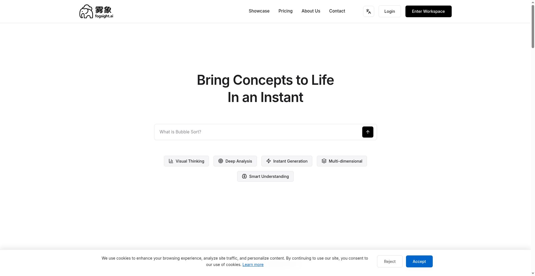Reject cookies in the banner

click(390, 262)
